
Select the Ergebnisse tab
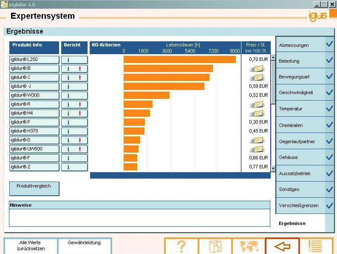coord(292,223)
